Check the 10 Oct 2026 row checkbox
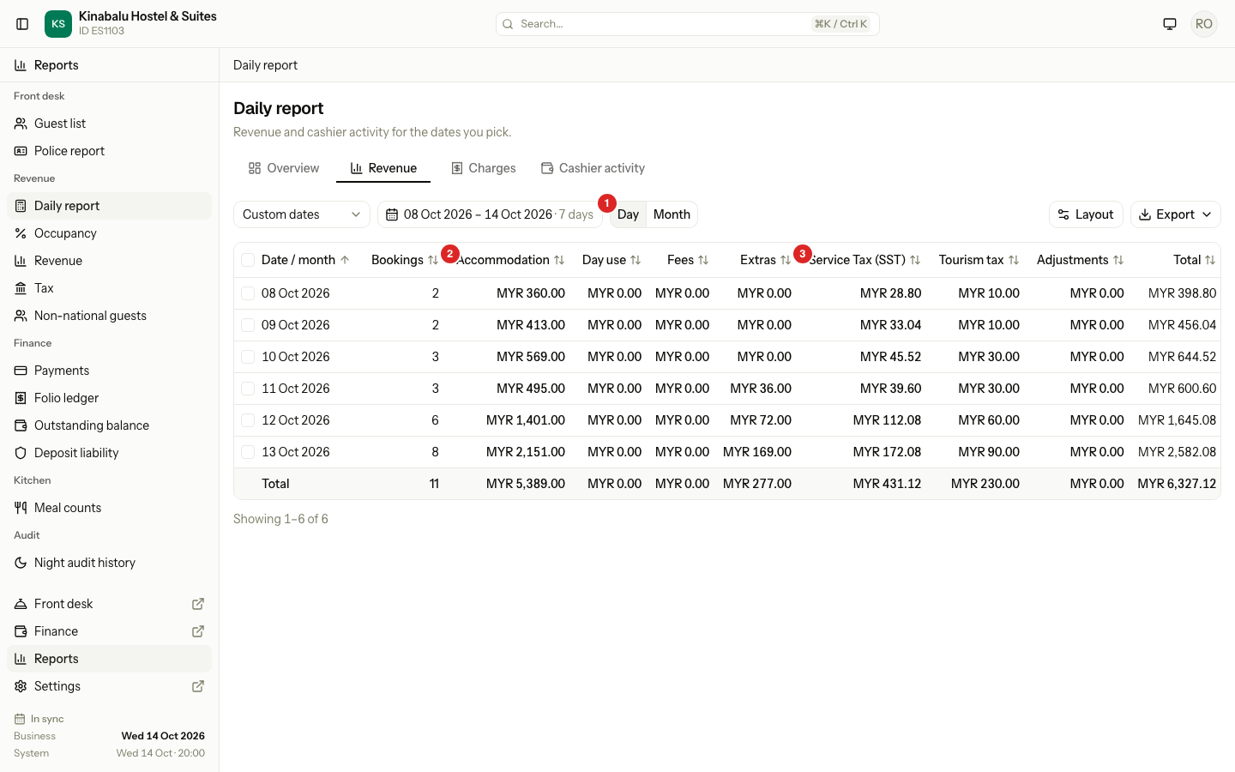This screenshot has height=772, width=1235. click(248, 357)
